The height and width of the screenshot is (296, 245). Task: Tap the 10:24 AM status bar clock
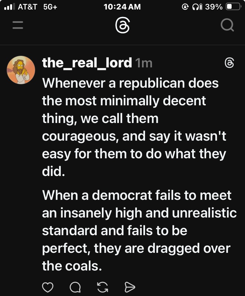pyautogui.click(x=122, y=7)
